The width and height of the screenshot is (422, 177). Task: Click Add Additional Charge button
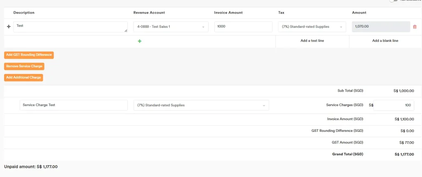[23, 77]
